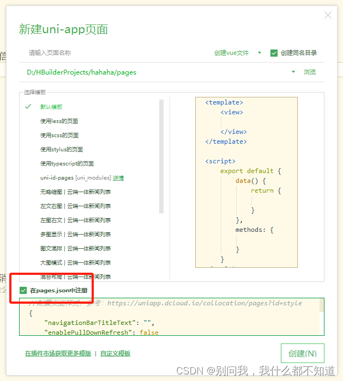Toggle 在pages.json中注册 checkbox
This screenshot has height=381, width=343.
(23, 290)
